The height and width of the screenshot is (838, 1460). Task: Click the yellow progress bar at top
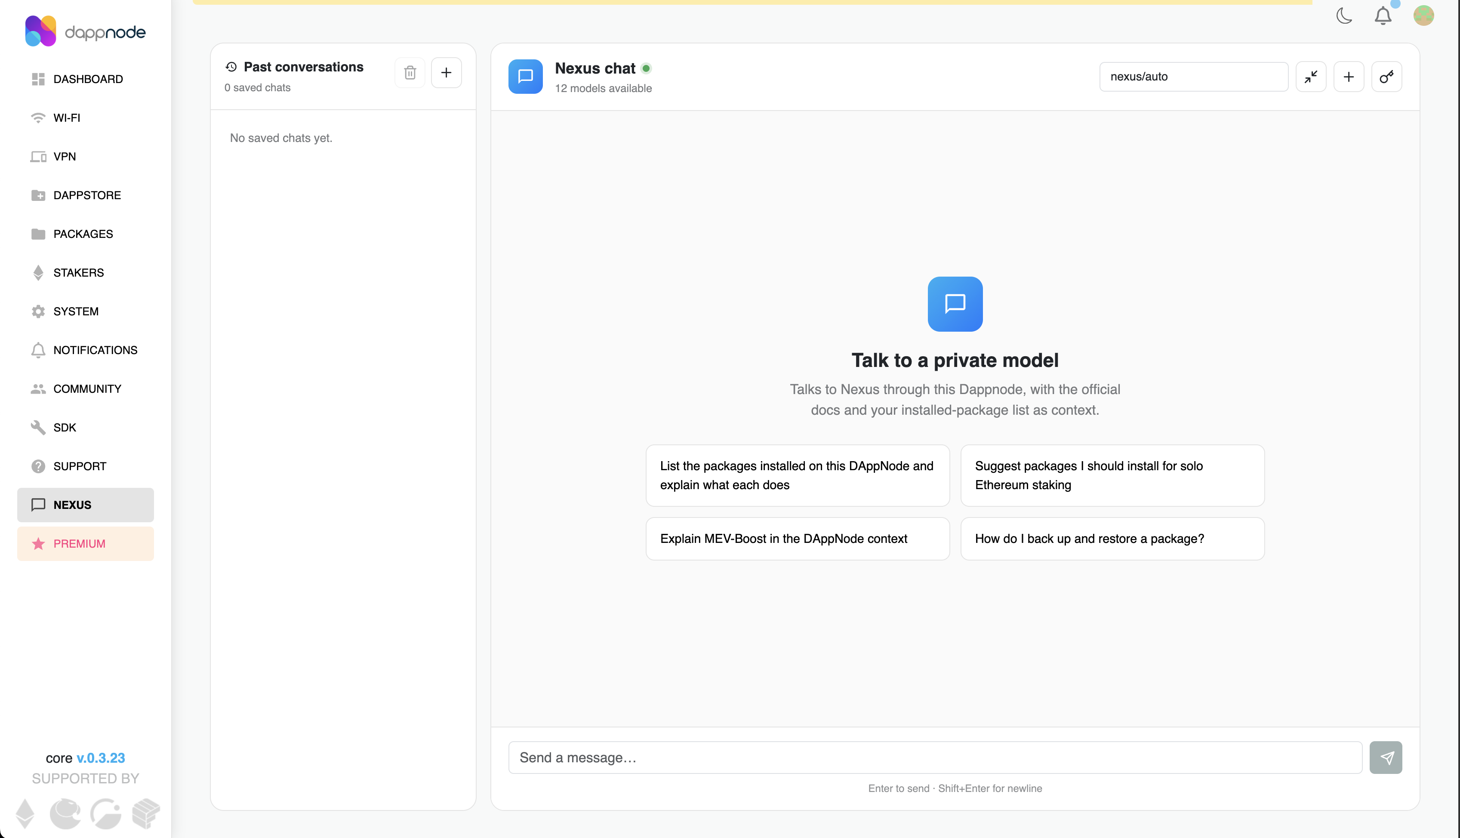click(752, 2)
